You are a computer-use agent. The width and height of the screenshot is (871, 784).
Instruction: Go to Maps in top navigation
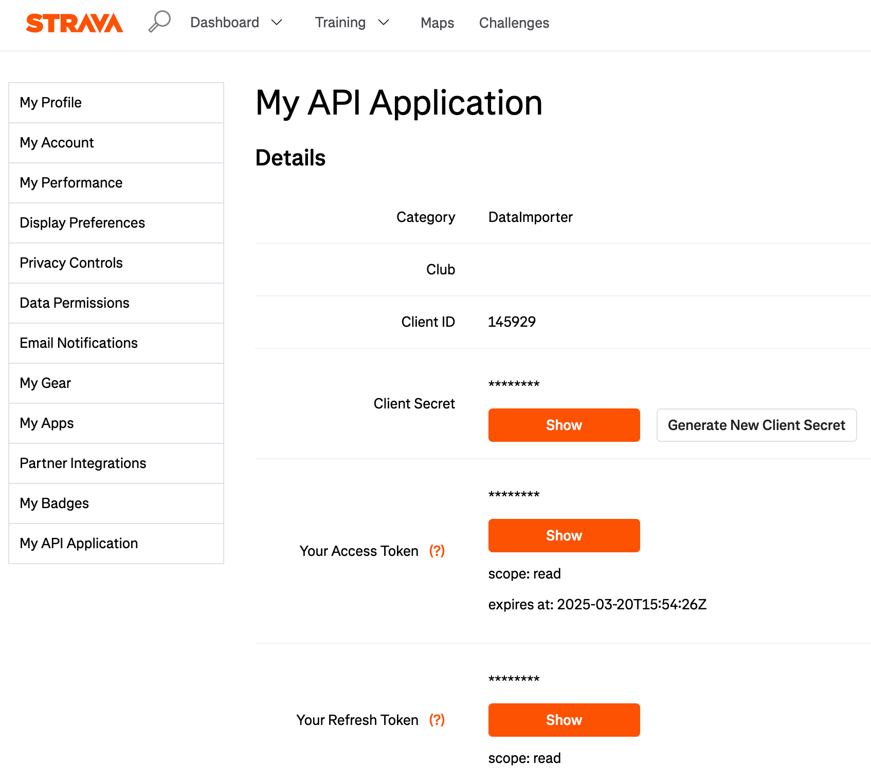point(438,23)
